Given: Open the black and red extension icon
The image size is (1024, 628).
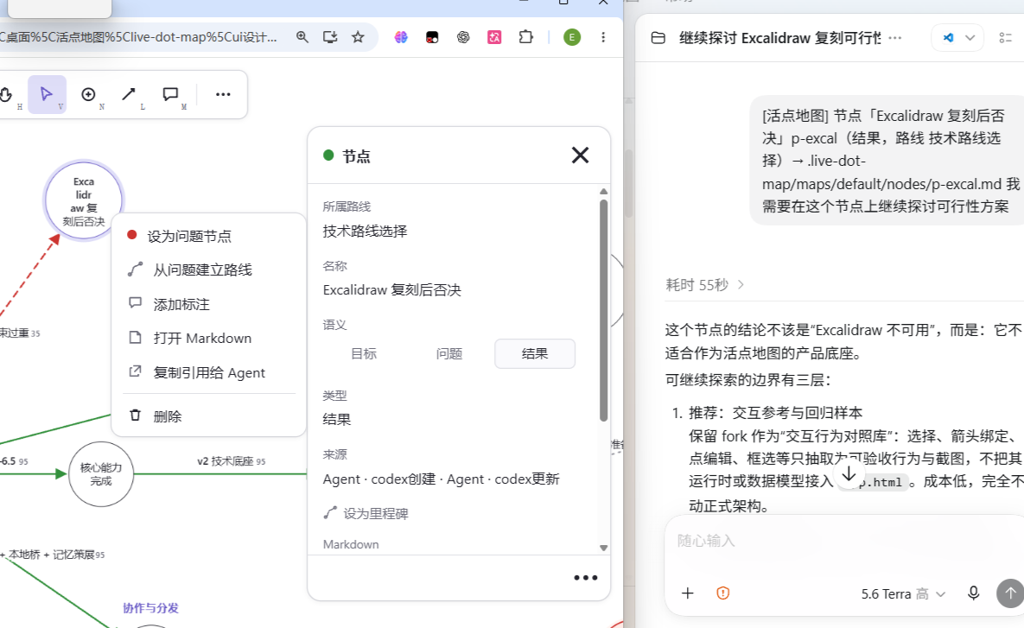Looking at the screenshot, I should [x=432, y=37].
